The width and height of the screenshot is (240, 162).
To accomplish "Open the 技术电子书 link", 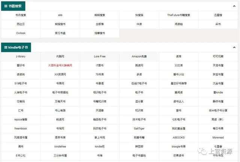I will click(139, 120).
